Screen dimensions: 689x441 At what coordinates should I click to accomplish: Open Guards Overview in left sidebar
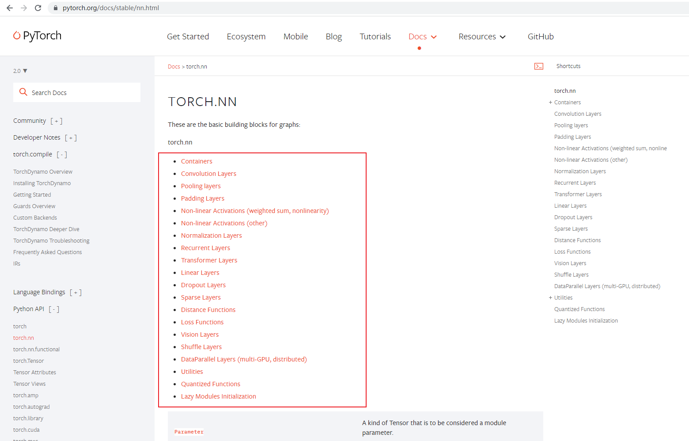coord(34,206)
